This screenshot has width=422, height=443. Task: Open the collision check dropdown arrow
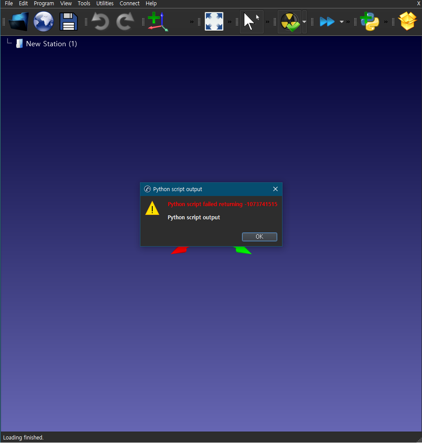[305, 22]
